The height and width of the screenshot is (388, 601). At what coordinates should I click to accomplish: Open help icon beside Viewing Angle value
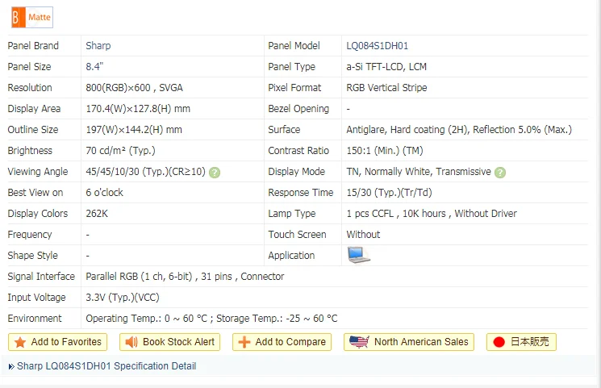point(215,173)
